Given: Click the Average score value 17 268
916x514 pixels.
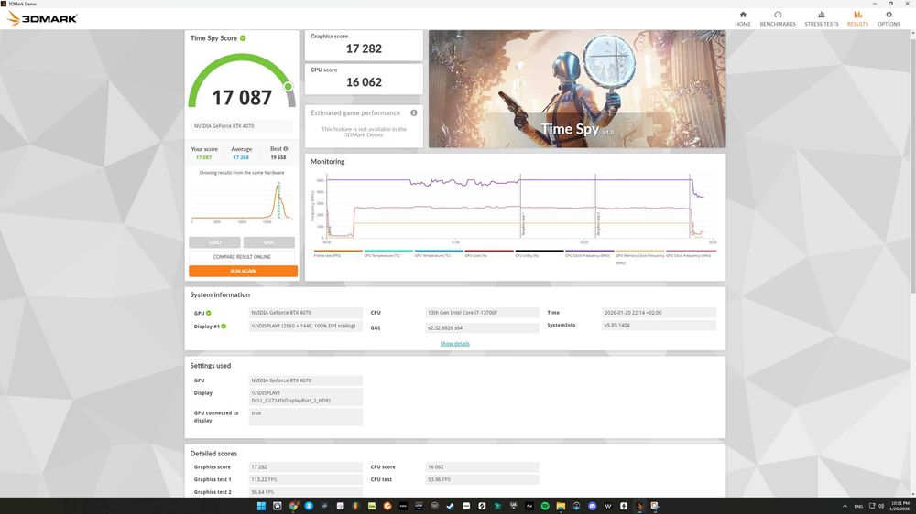Looking at the screenshot, I should [241, 157].
